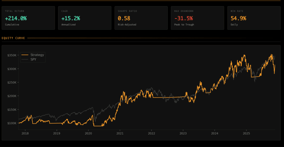Viewport: 284px width, 147px height.
Task: Click the "Risk-Adjusted" subtitle under Sharpe Ratio
Action: [x=127, y=25]
